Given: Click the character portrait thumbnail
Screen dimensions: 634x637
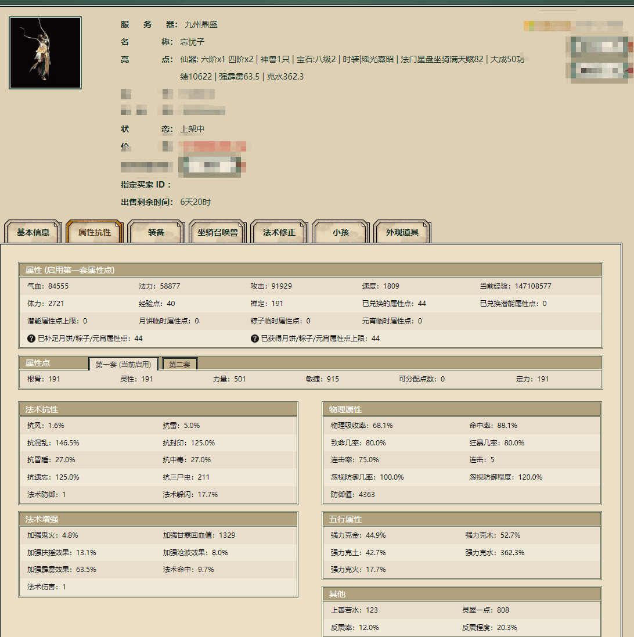Looking at the screenshot, I should pos(45,53).
